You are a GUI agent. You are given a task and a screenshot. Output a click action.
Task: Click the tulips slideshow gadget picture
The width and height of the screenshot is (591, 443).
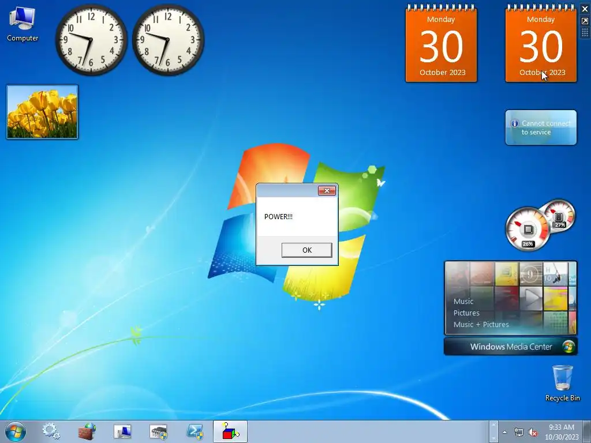pos(42,112)
